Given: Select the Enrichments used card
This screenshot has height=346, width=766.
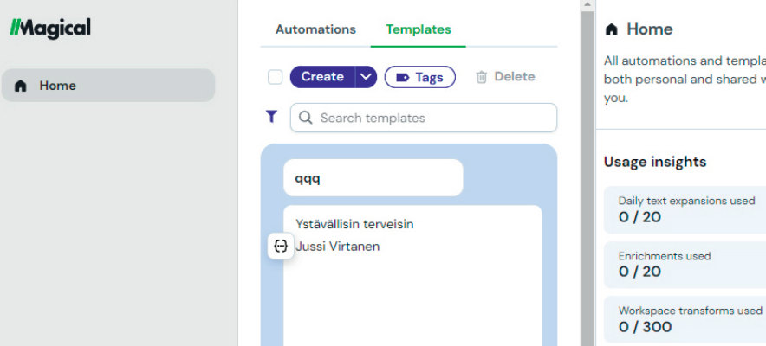Looking at the screenshot, I should click(685, 264).
